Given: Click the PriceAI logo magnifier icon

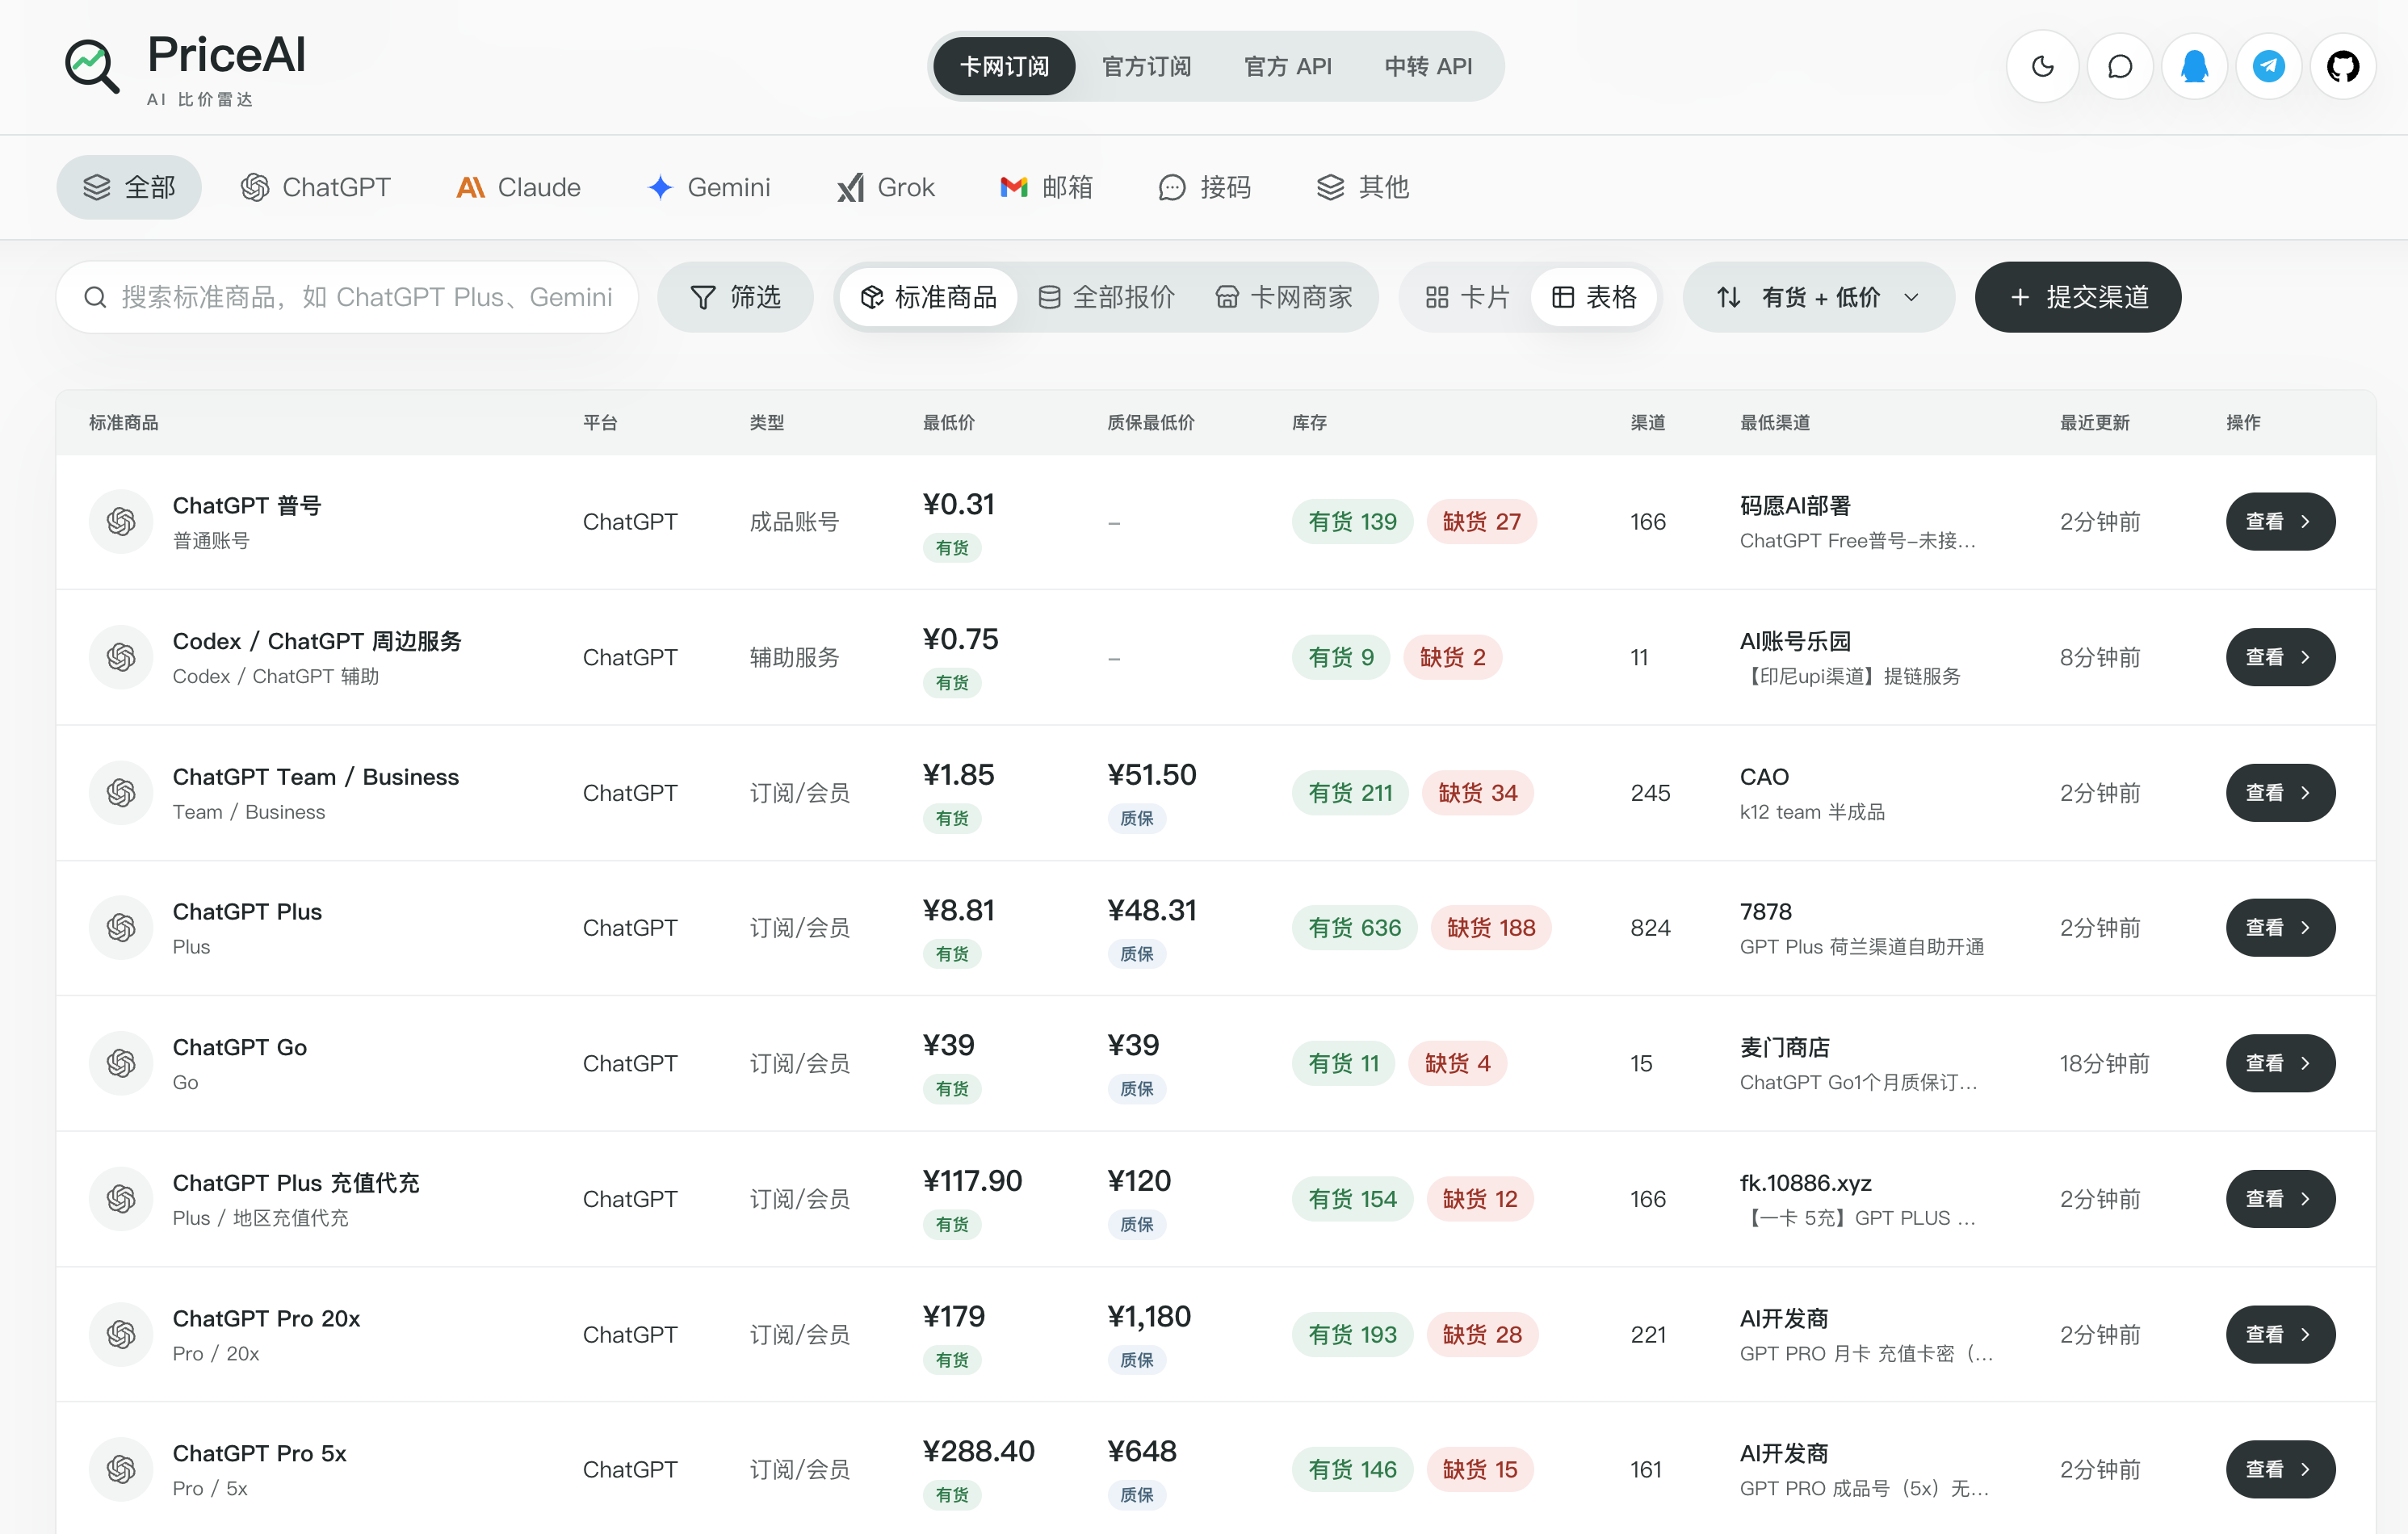Looking at the screenshot, I should [x=92, y=67].
